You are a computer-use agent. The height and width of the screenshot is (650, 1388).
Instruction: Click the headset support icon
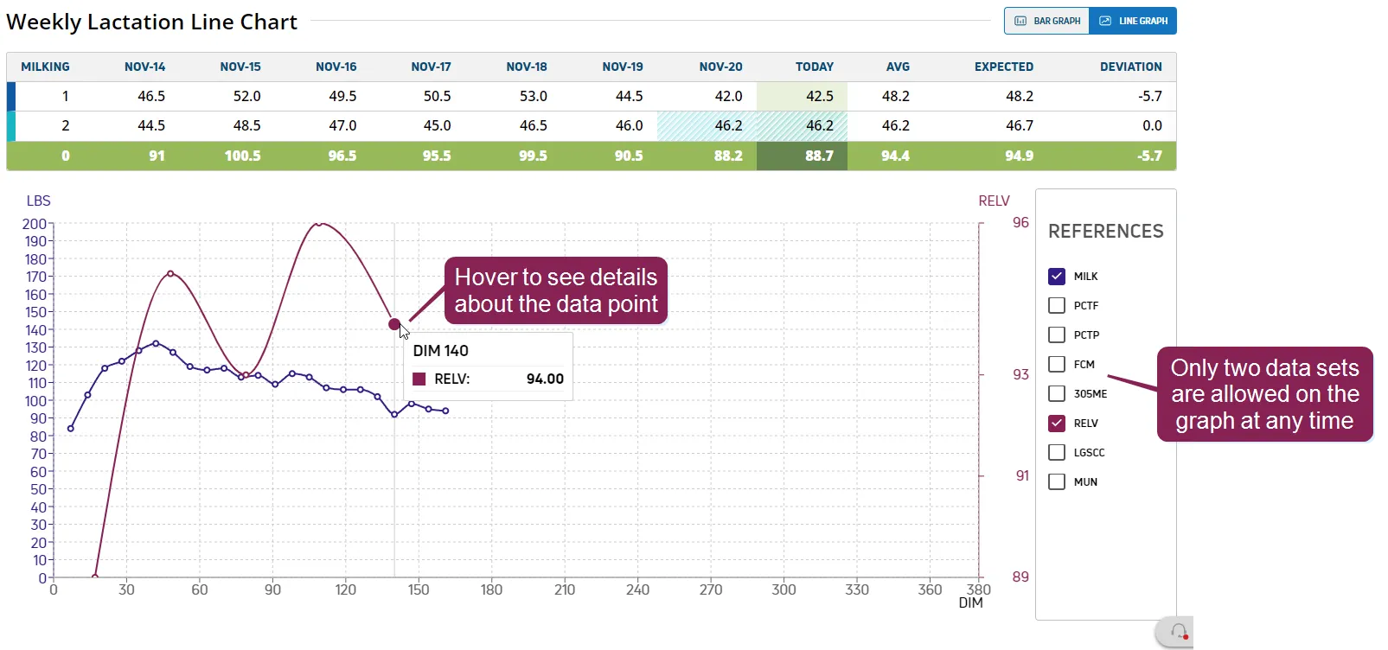(x=1178, y=632)
